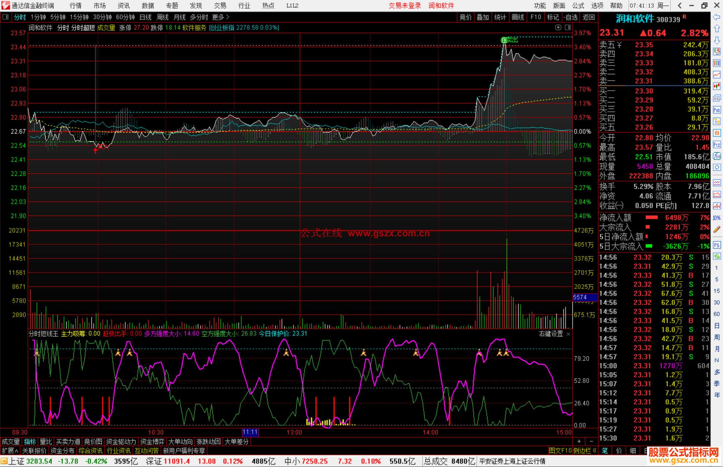Screen dimensions: 723x467
Task: Click the quote table grid sidebar icon
Action: click(717, 63)
